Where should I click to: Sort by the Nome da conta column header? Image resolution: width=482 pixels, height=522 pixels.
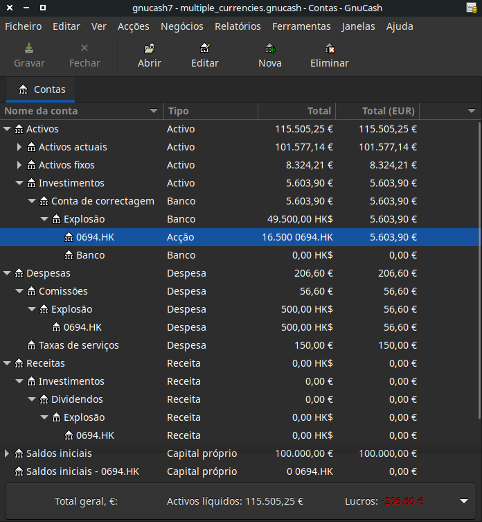76,111
